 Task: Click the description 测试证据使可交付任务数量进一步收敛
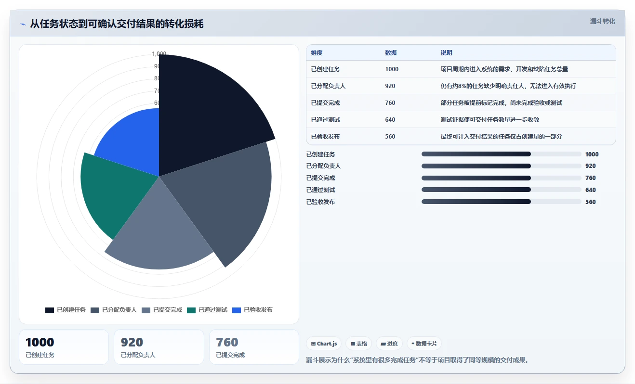pos(490,120)
